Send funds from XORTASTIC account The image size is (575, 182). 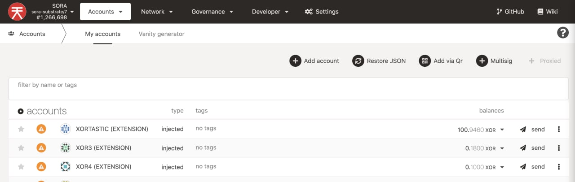pyautogui.click(x=532, y=129)
